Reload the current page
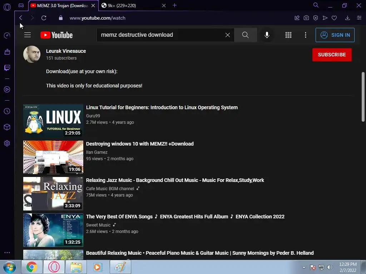Viewport: 366px width, 274px height. 44,18
